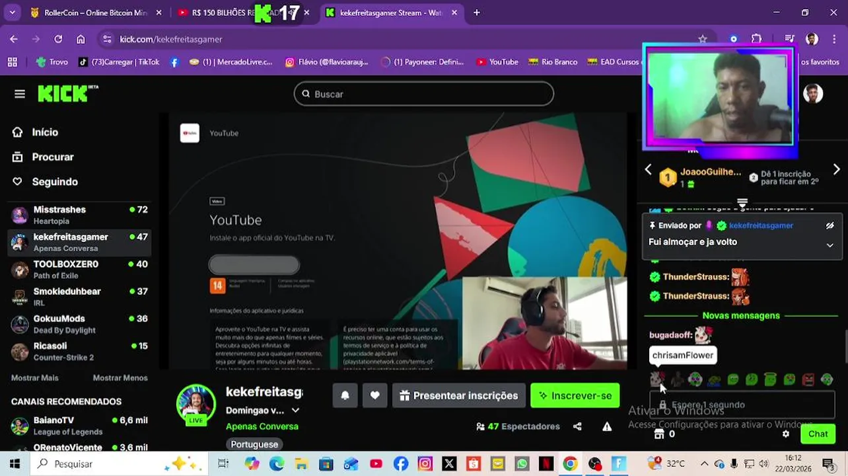Hide the pinned message

[830, 225]
